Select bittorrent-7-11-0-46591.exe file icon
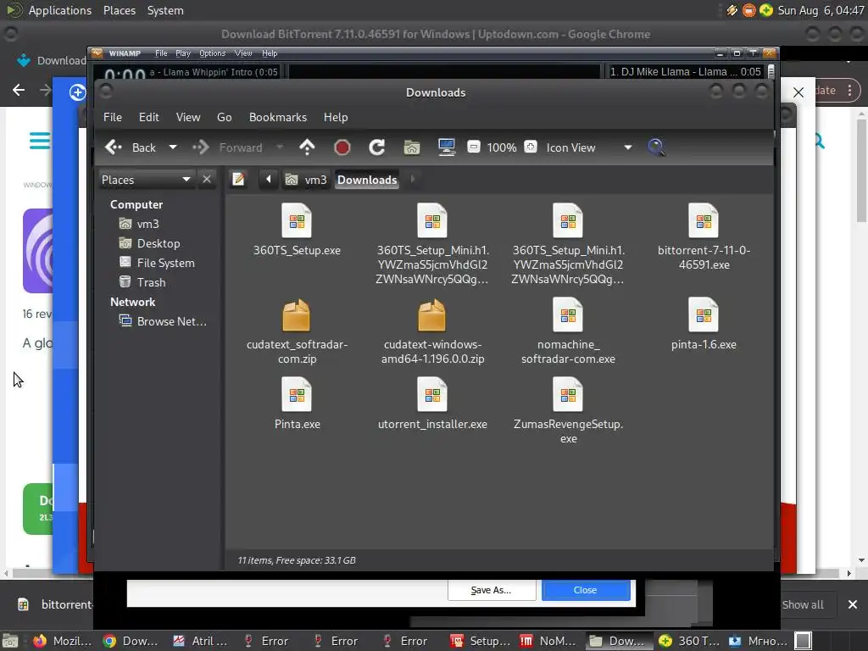 pyautogui.click(x=704, y=220)
